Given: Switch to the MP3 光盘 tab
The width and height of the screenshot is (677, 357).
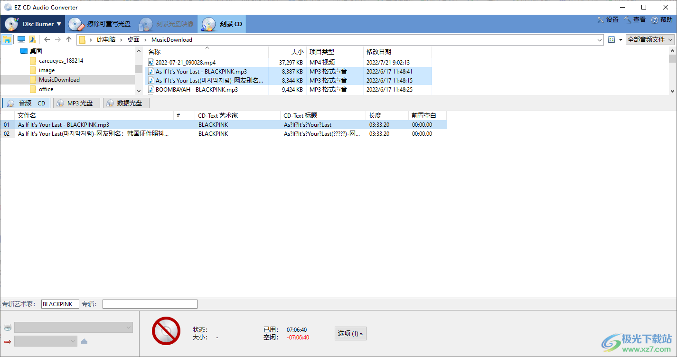Looking at the screenshot, I should 76,103.
